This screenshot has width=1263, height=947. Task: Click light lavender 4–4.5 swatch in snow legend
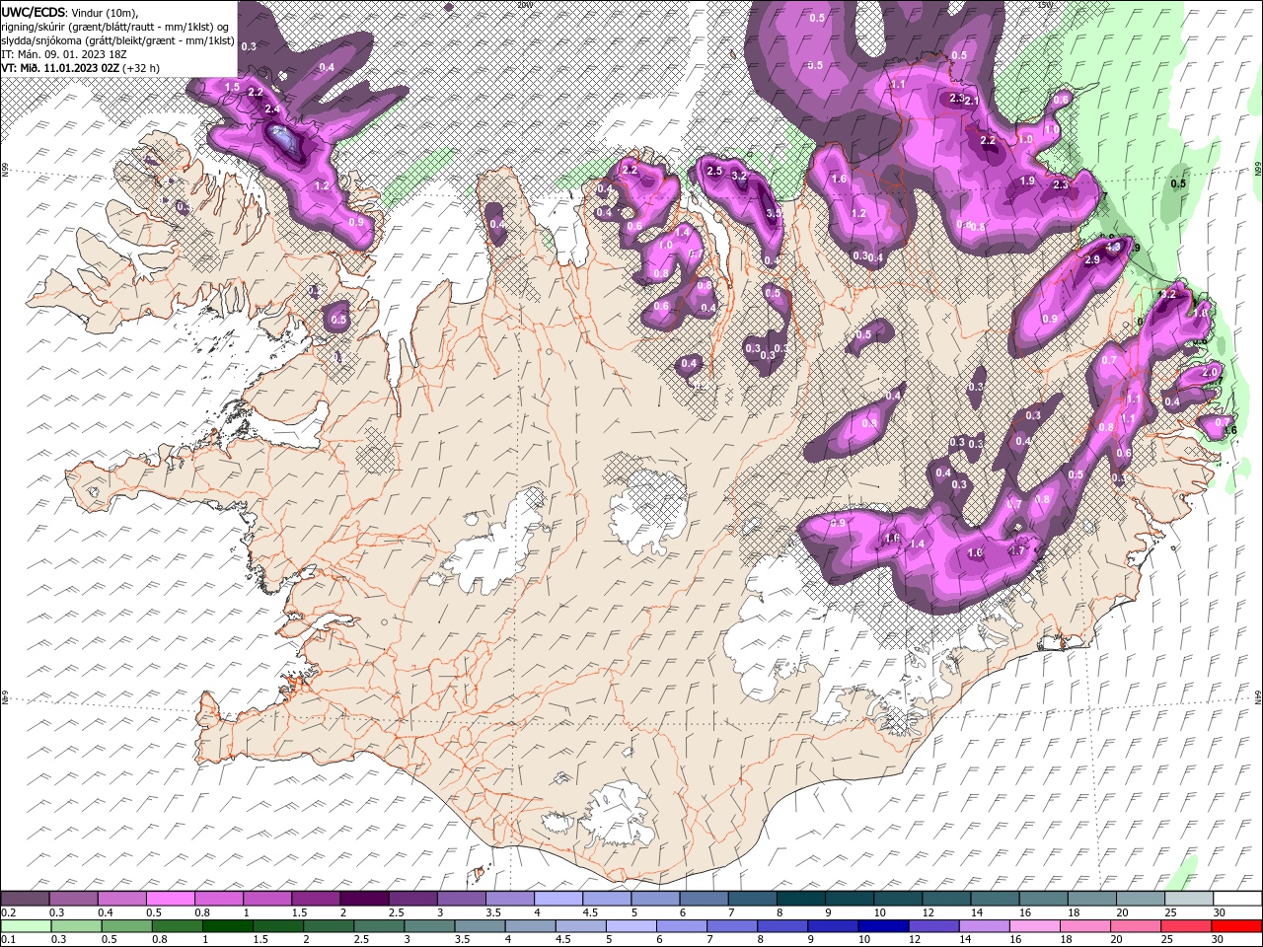pyautogui.click(x=557, y=899)
